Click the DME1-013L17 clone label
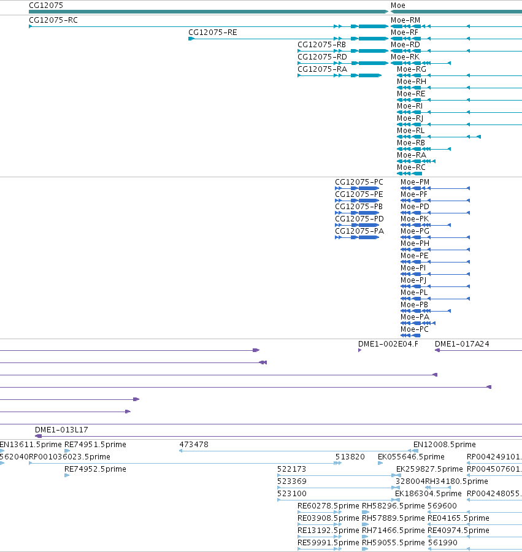 pos(61,430)
